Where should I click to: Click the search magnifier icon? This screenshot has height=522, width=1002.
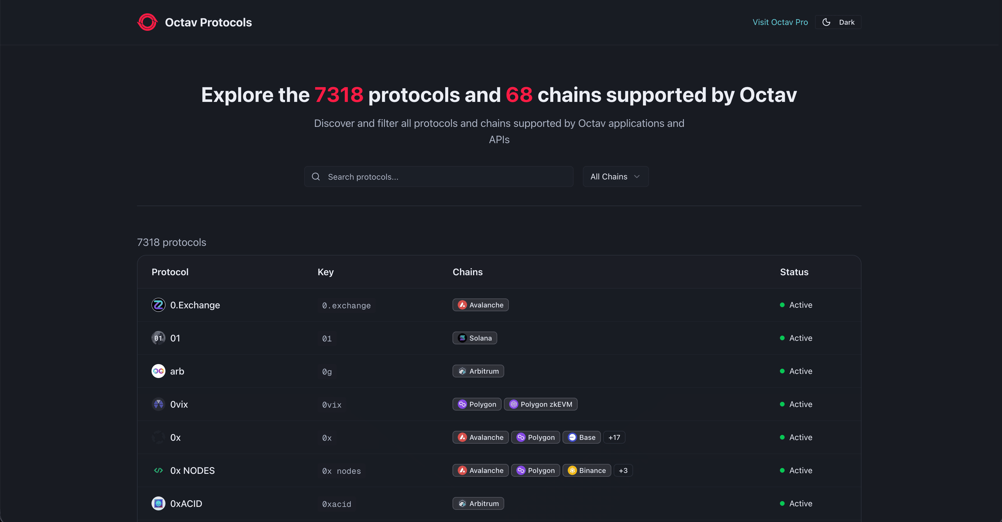coord(316,176)
